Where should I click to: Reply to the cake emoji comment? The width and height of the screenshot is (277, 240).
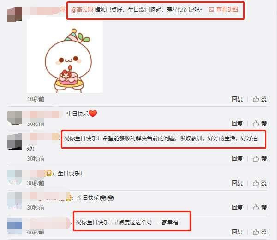click(237, 208)
